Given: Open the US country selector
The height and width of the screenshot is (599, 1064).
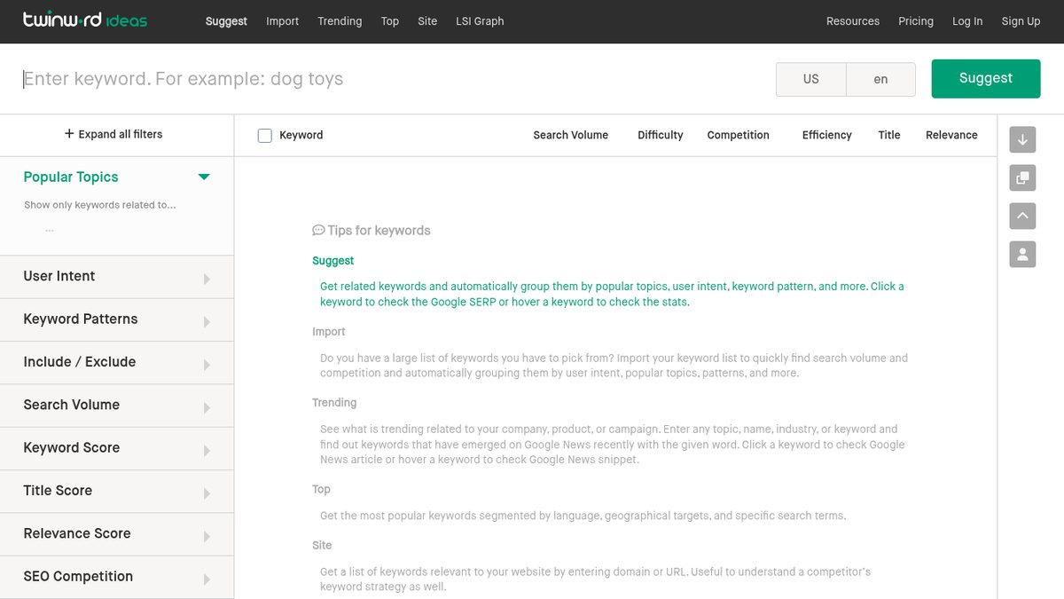Looking at the screenshot, I should coord(811,79).
